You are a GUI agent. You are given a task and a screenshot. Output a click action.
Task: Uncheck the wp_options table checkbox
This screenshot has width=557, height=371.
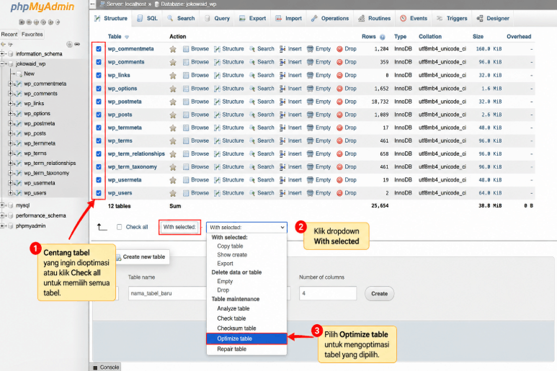pos(99,89)
